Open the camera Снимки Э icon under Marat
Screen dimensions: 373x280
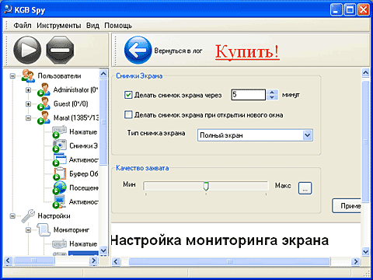pyautogui.click(x=59, y=145)
